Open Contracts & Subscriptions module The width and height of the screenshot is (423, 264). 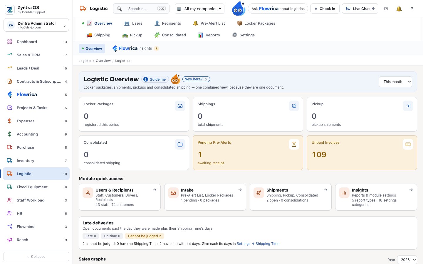36,81
